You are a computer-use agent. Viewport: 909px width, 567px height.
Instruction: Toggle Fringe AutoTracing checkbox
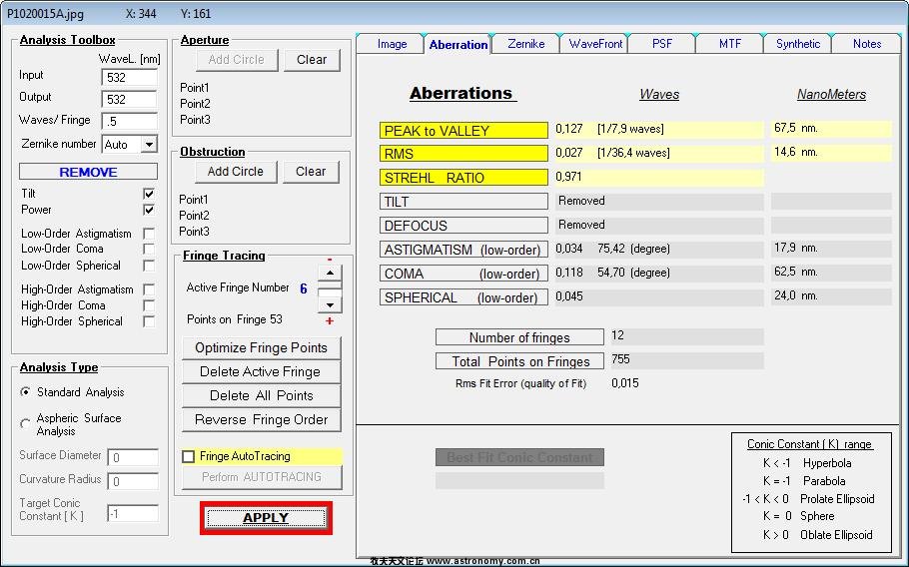point(189,456)
